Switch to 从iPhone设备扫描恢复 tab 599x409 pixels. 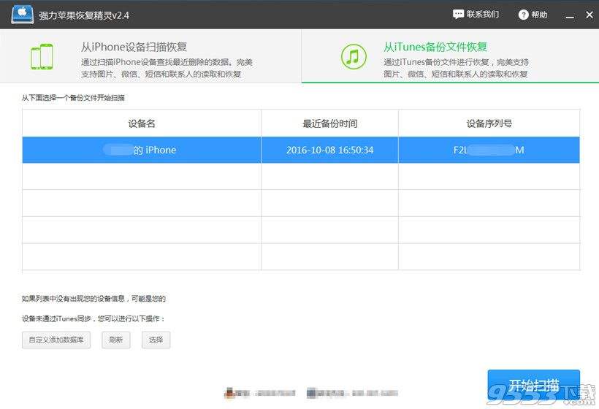[x=150, y=56]
